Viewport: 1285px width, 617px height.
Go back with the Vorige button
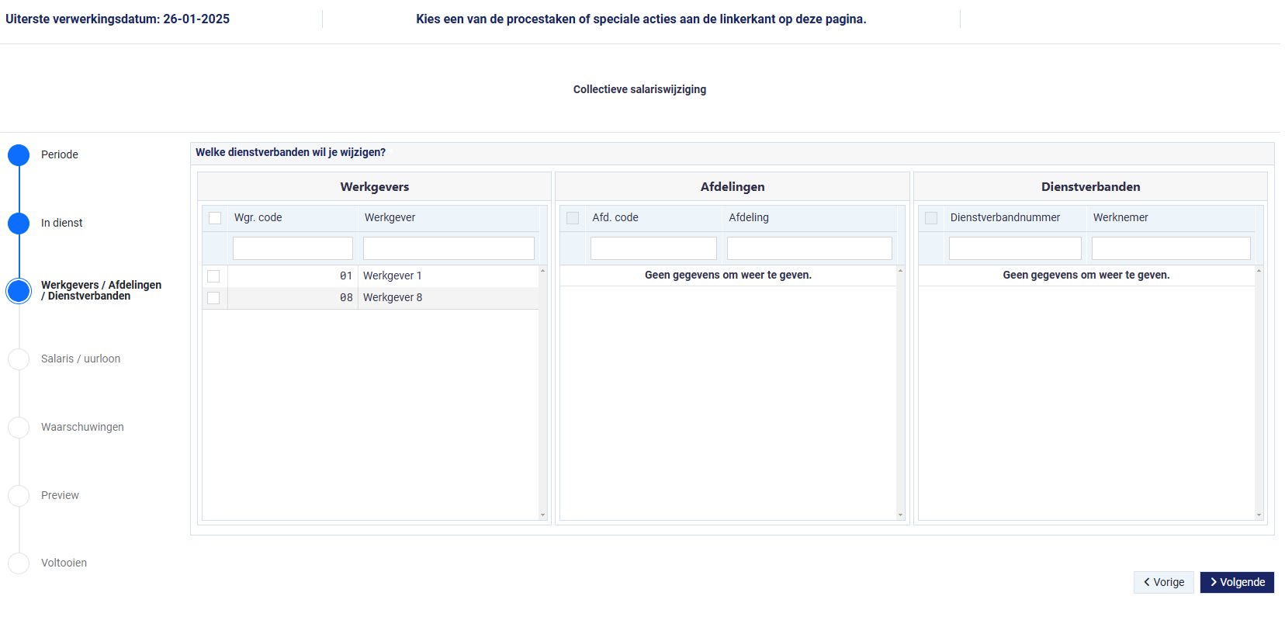(x=1164, y=582)
